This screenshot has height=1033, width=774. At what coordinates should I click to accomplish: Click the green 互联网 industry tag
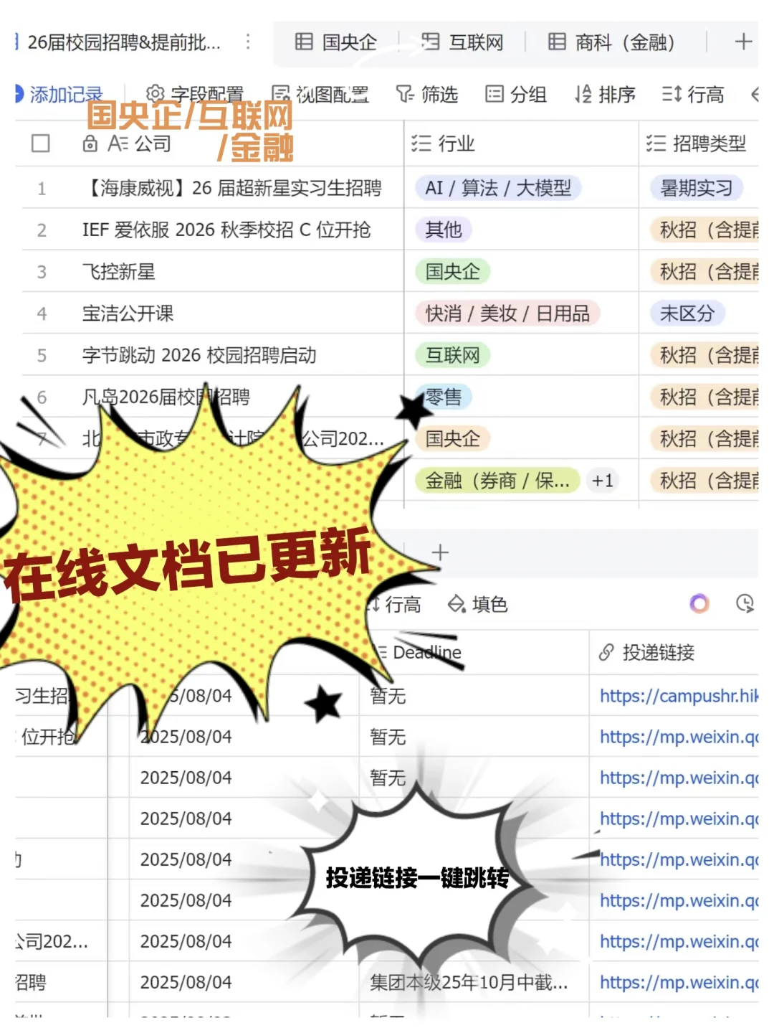tap(453, 355)
